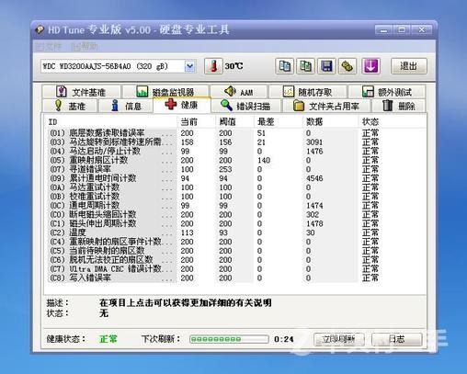This screenshot has width=467, height=374.
Task: Click the 最差 column header
Action: coord(279,121)
